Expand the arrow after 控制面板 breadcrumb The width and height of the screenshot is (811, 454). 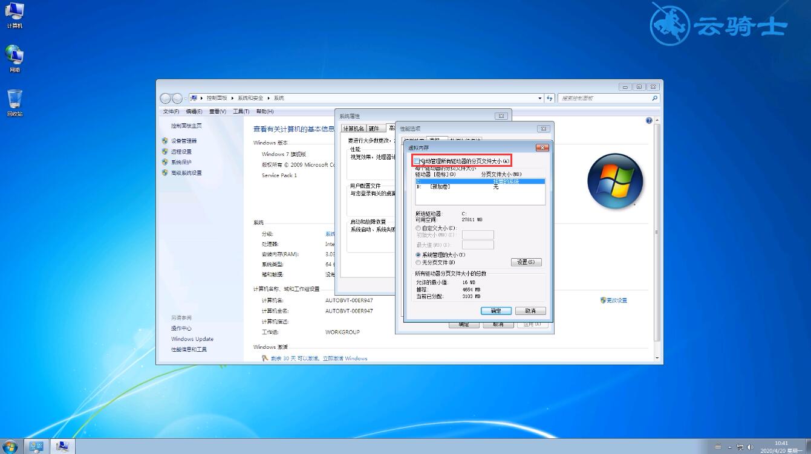(232, 98)
